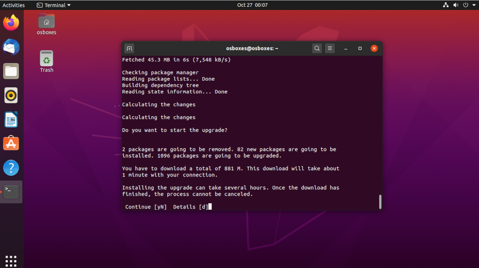The width and height of the screenshot is (479, 268).
Task: Launch LibreOffice Writer from the dock
Action: click(x=11, y=119)
